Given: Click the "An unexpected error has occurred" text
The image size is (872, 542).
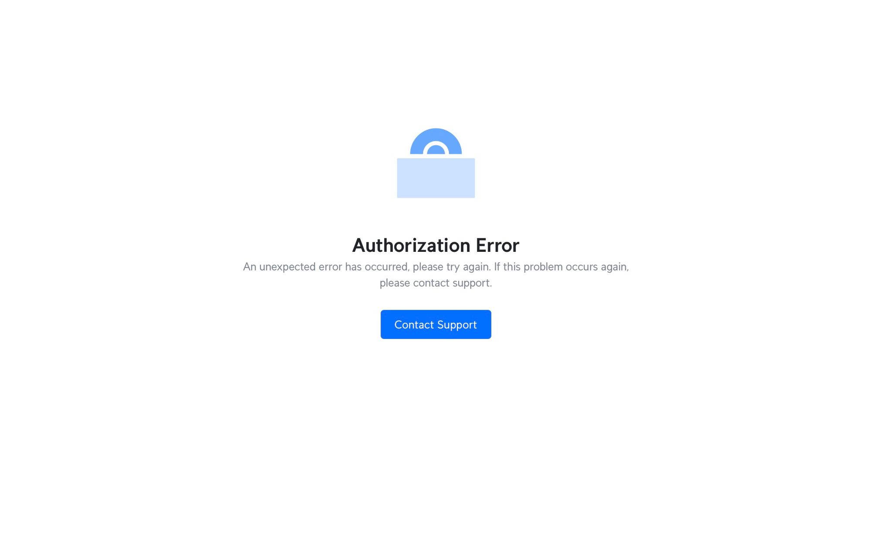Looking at the screenshot, I should click(326, 267).
